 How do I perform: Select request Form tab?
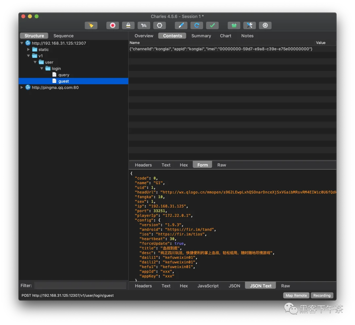pos(202,165)
